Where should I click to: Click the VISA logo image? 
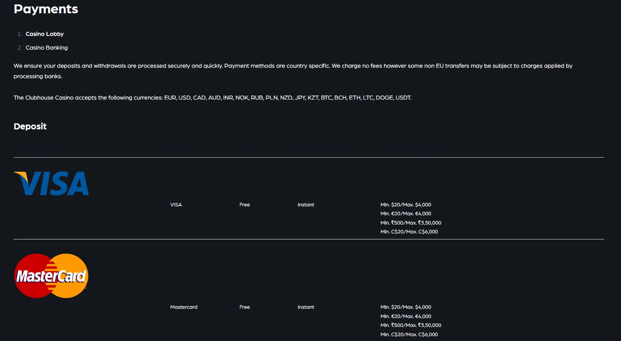click(51, 183)
